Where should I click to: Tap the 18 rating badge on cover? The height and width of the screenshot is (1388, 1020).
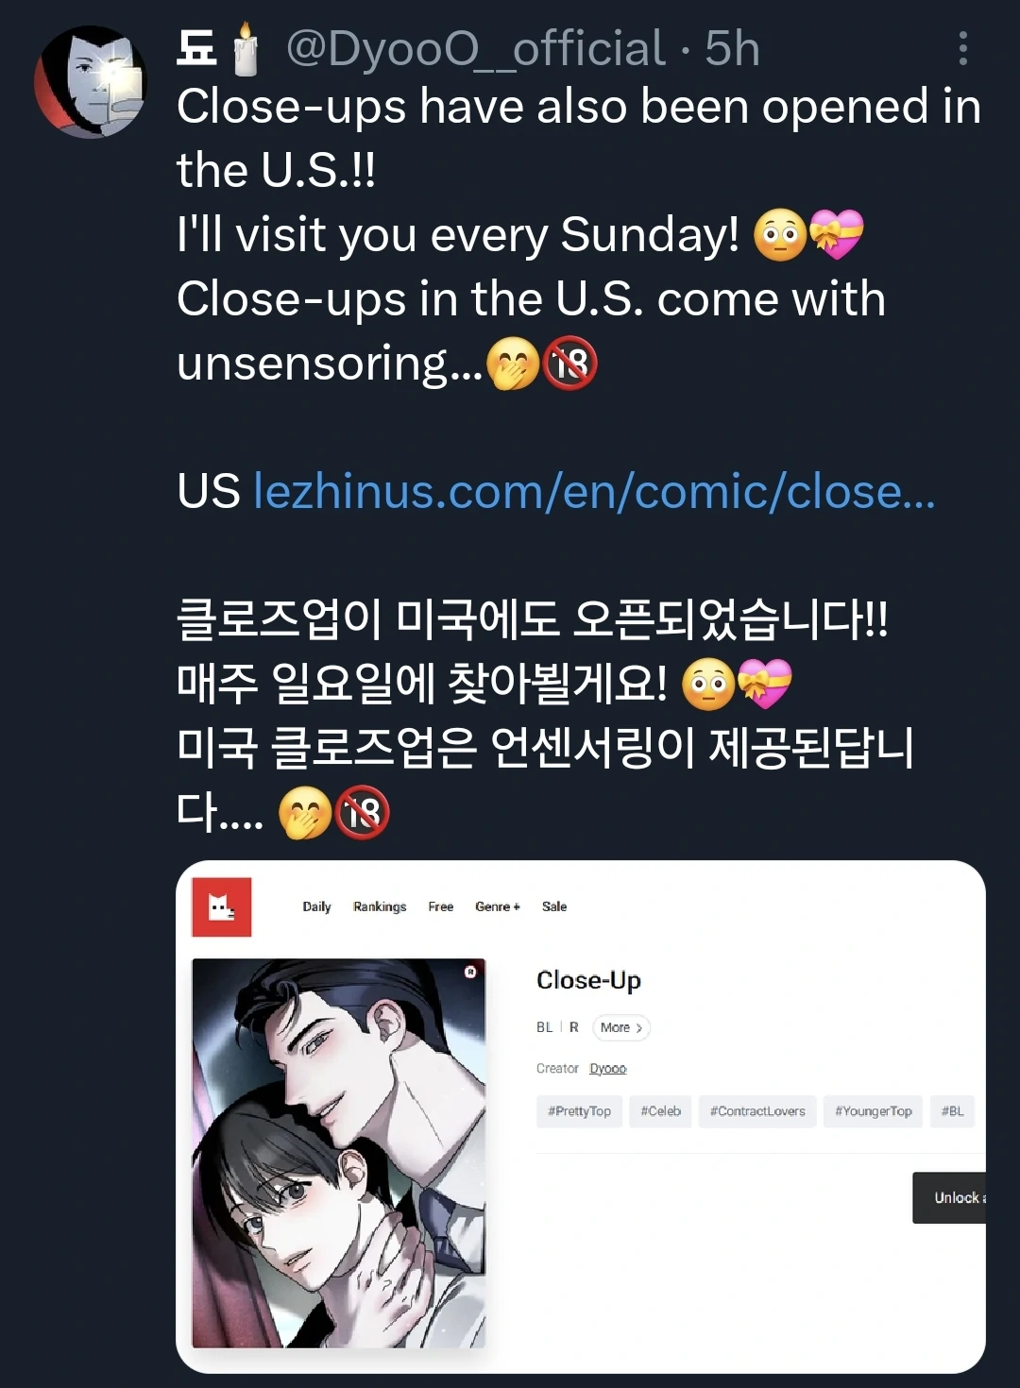point(470,971)
